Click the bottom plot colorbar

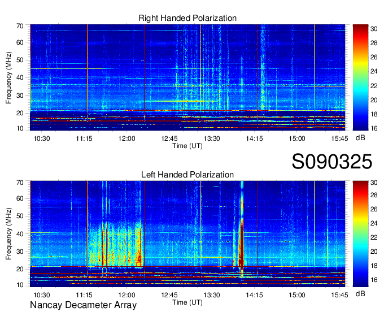pos(360,233)
